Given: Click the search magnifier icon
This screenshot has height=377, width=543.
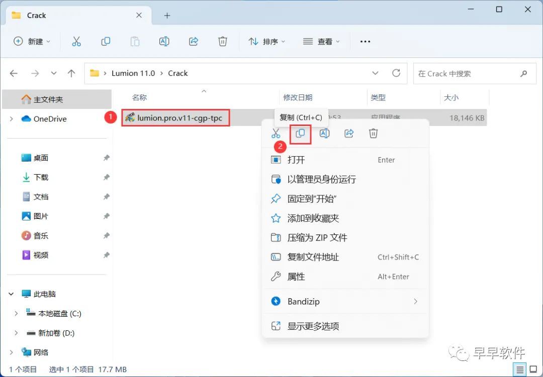Looking at the screenshot, I should (x=523, y=73).
